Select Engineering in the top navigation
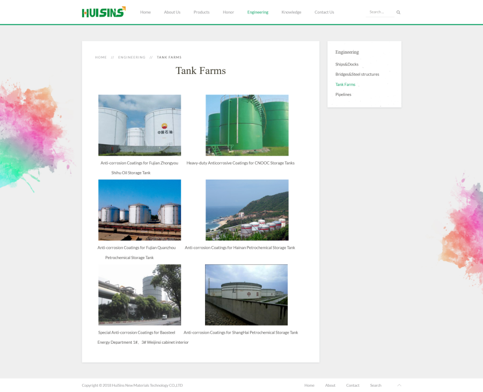This screenshot has height=392, width=483. pos(258,12)
